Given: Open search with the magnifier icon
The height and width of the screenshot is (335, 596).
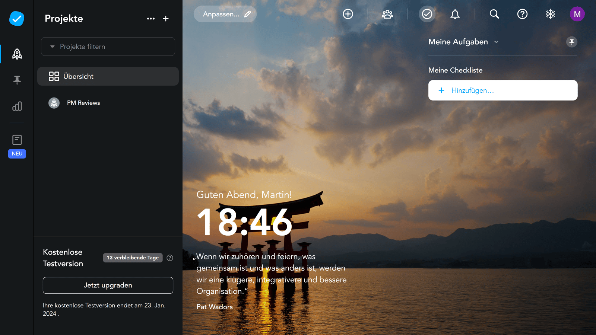Looking at the screenshot, I should (494, 14).
